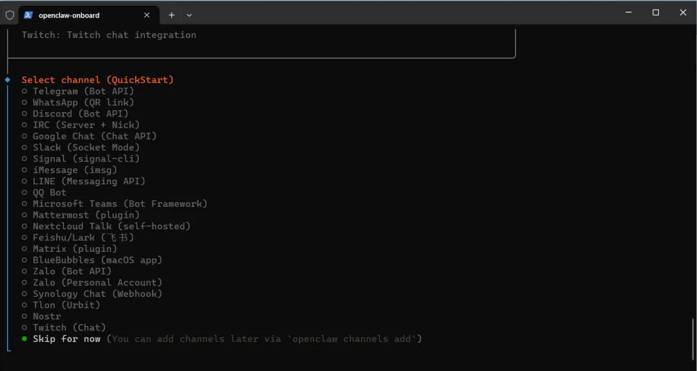Screen dimensions: 697x371
Task: Click the shield icon in the title bar
Action: tap(10, 15)
